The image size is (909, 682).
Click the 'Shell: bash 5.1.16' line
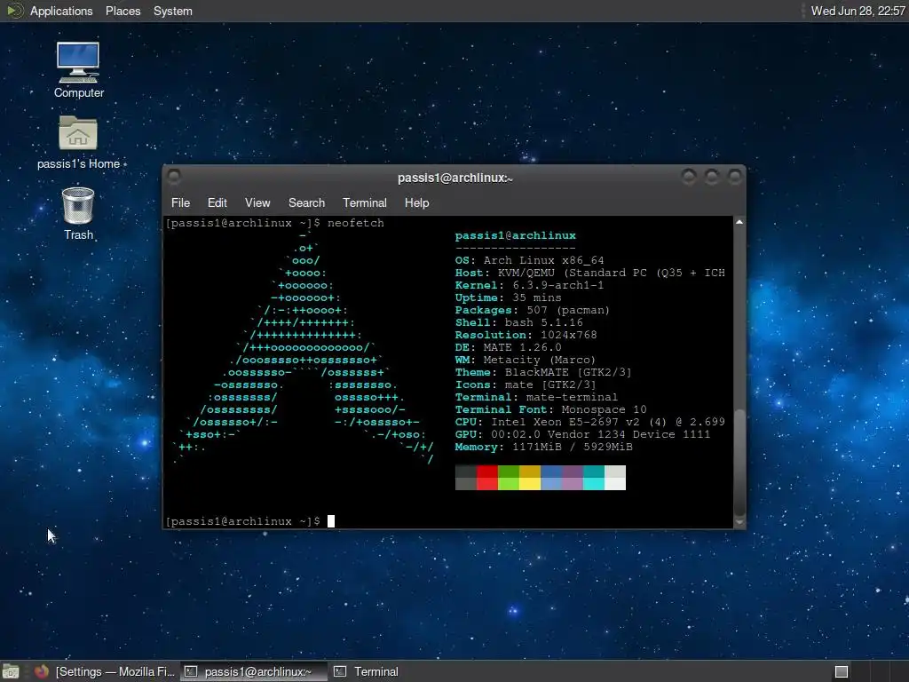(518, 322)
